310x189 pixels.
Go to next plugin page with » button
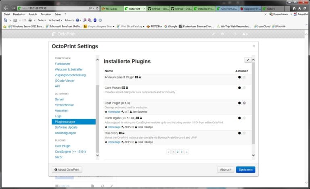(186, 152)
